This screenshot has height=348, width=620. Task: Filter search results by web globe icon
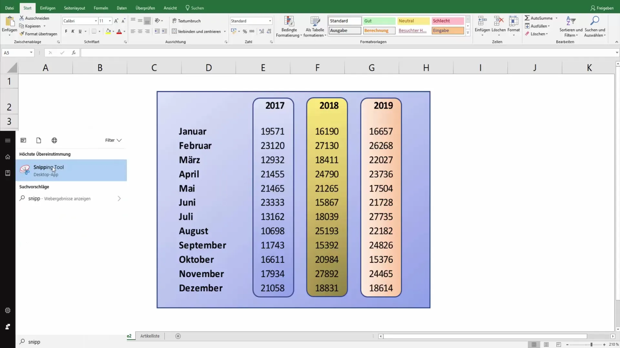[x=54, y=140]
